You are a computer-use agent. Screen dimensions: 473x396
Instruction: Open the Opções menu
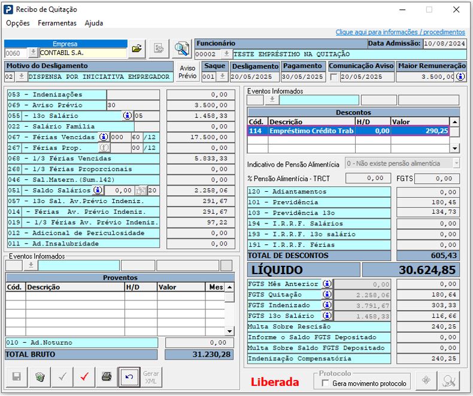tap(18, 23)
